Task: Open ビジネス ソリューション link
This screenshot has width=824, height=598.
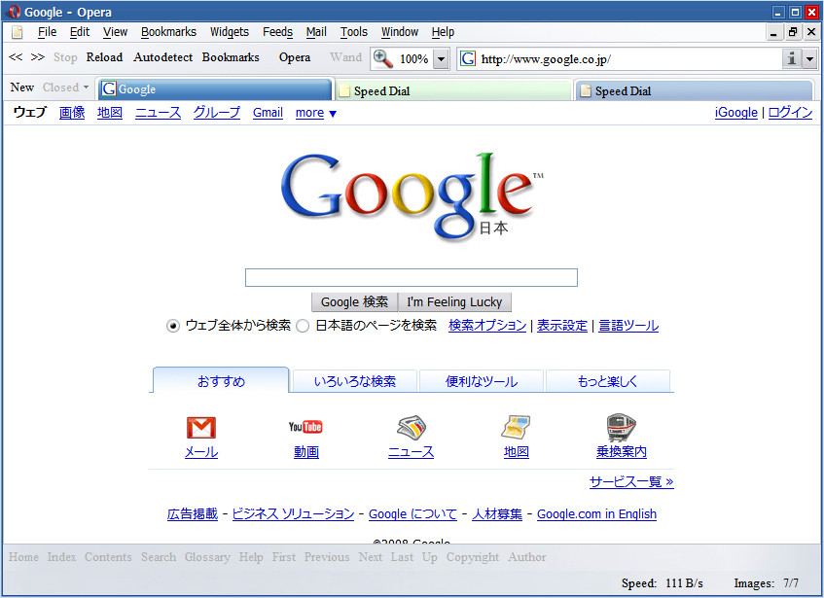Action: (x=293, y=514)
